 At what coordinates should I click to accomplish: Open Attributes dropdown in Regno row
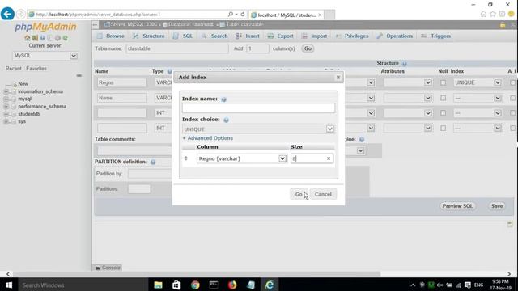tap(408, 82)
